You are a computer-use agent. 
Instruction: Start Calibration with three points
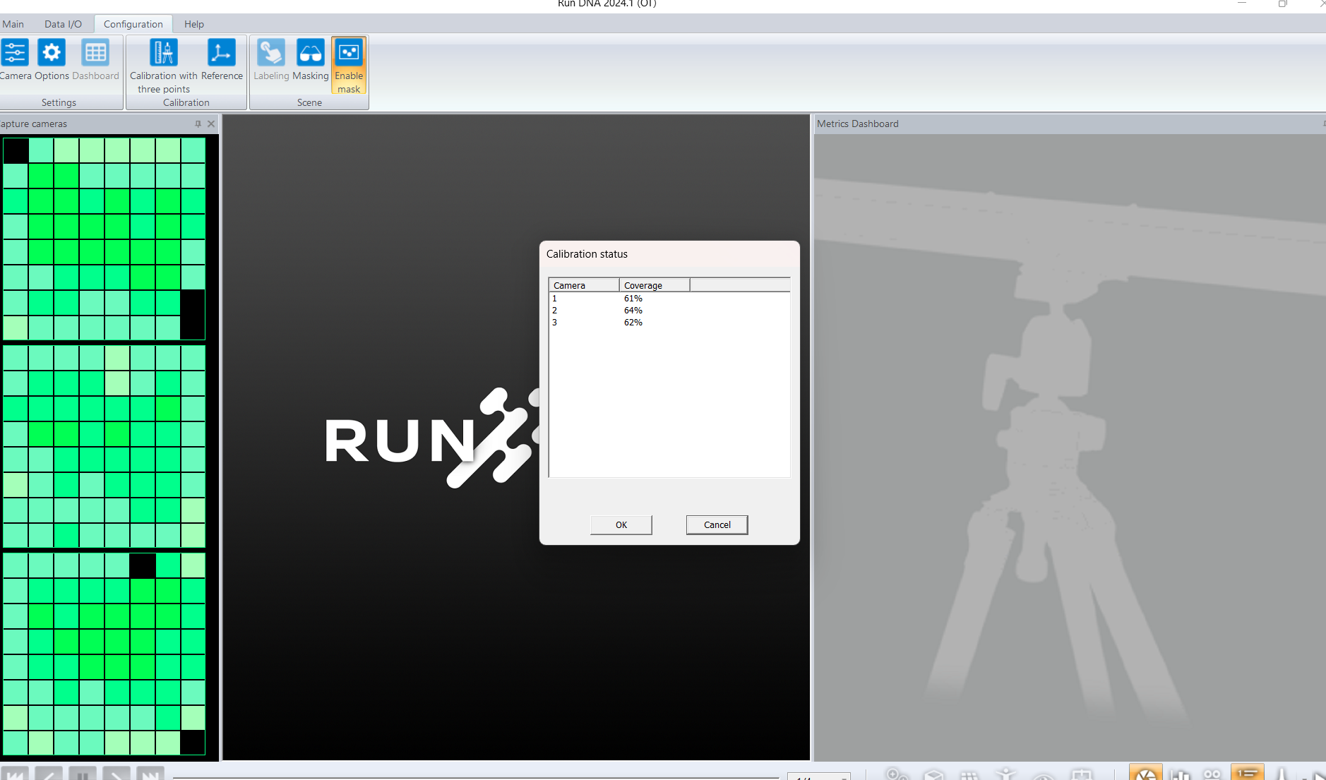(x=163, y=54)
